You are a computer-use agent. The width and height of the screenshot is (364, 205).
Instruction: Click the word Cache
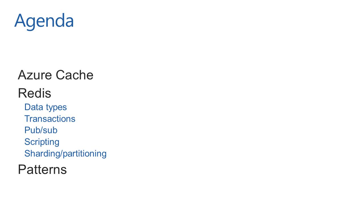tap(75, 75)
